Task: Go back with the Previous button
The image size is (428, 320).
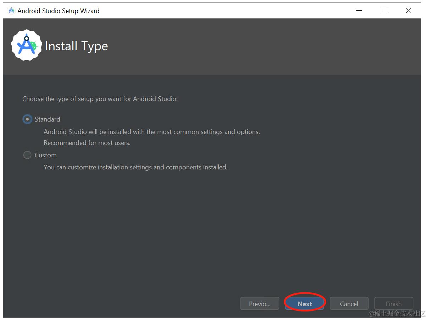Action: (260, 304)
